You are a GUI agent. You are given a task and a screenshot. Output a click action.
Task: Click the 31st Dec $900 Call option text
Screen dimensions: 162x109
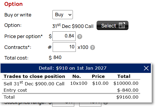(x=73, y=26)
